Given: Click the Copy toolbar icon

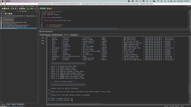Looking at the screenshot, I should click(x=13, y=9).
